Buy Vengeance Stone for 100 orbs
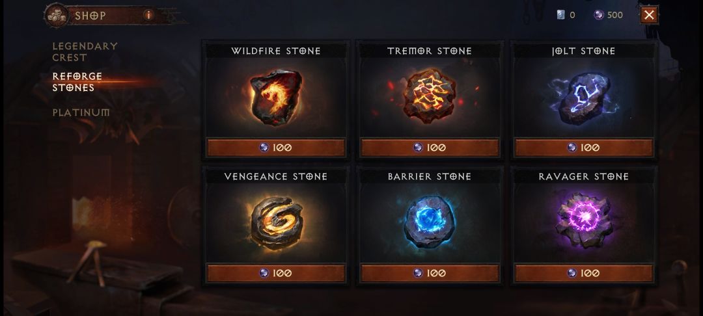The width and height of the screenshot is (703, 316). click(275, 273)
